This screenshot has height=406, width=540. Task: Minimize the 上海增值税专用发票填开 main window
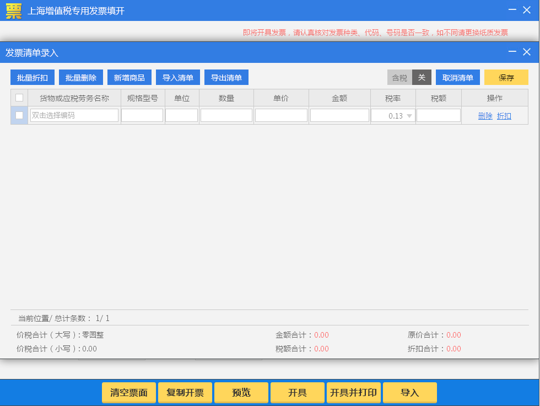click(x=512, y=10)
